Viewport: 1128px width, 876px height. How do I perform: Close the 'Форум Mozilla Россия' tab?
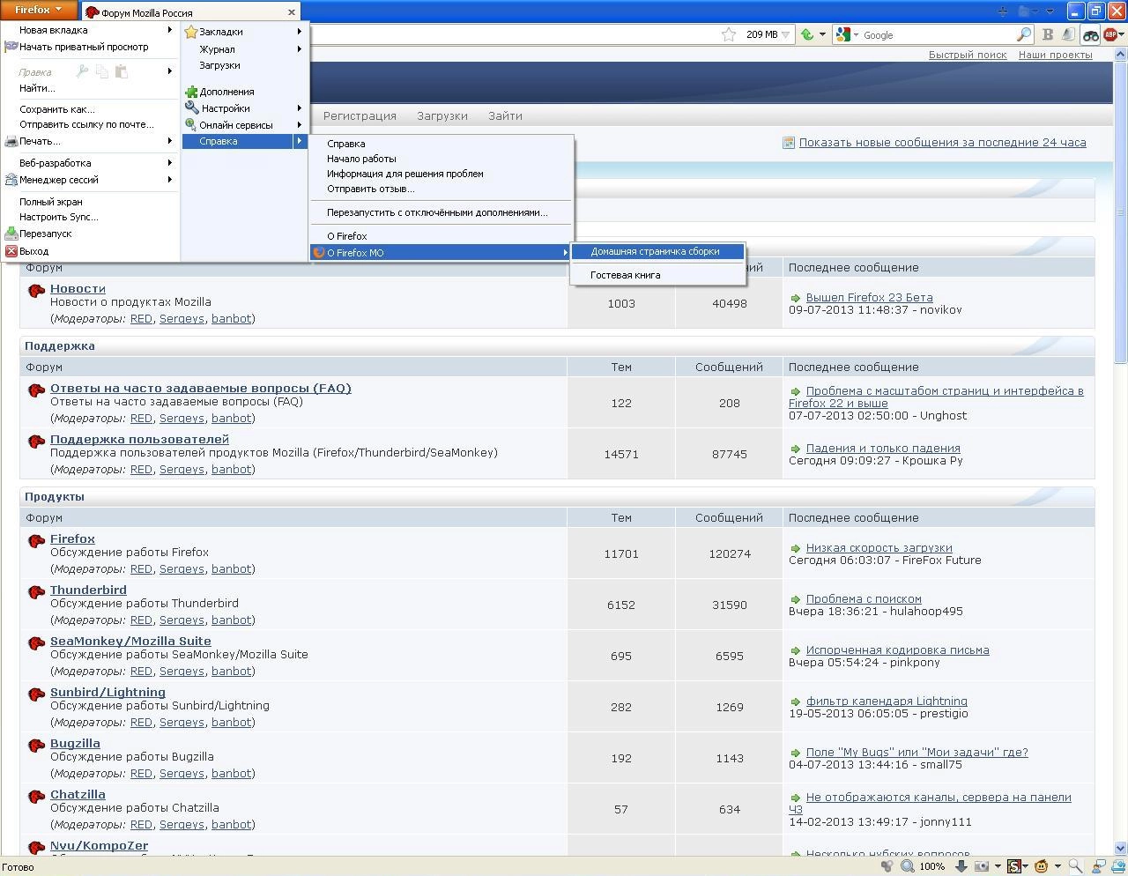292,12
